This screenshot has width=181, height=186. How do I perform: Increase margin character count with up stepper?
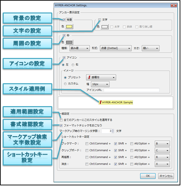point(113,130)
